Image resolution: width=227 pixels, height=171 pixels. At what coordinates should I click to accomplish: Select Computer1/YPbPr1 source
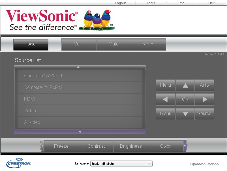[x=80, y=76]
